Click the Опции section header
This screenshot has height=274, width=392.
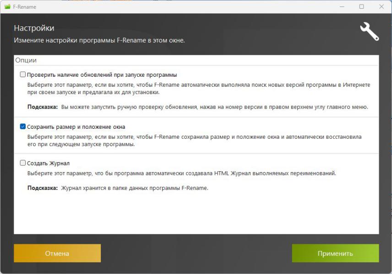pyautogui.click(x=26, y=60)
